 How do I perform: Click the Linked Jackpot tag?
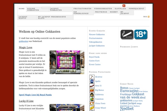128,103
